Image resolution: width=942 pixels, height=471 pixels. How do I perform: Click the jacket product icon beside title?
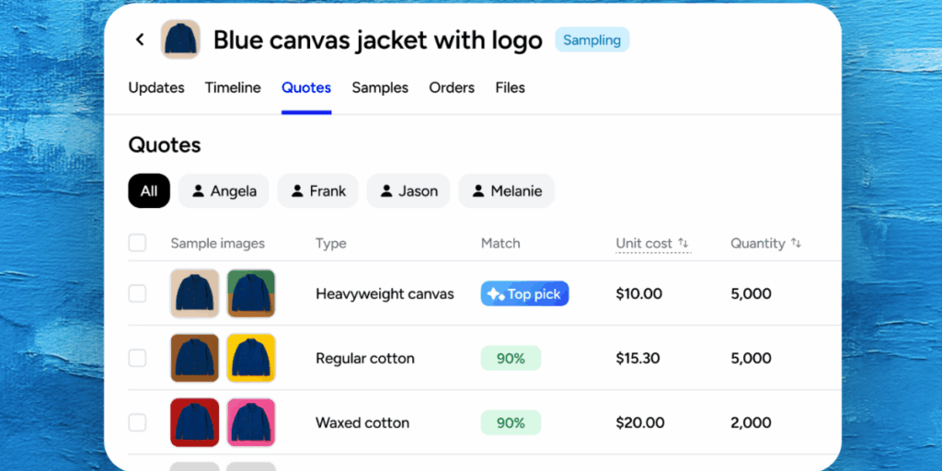(x=180, y=40)
